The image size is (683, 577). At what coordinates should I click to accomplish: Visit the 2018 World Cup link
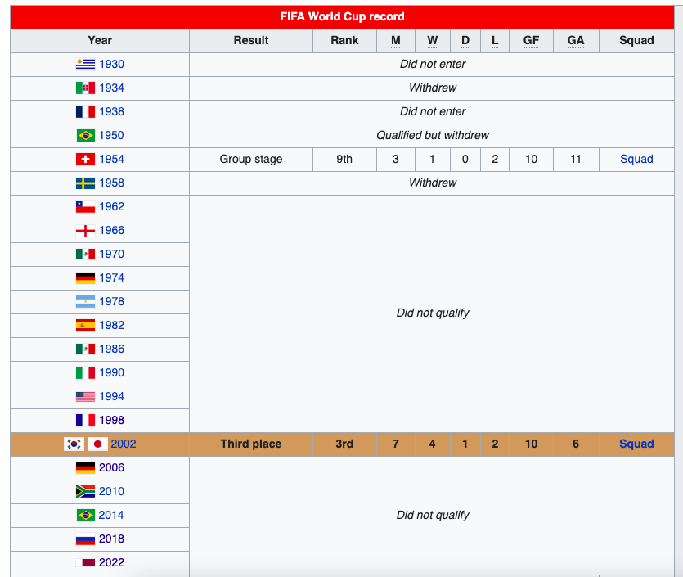[111, 539]
